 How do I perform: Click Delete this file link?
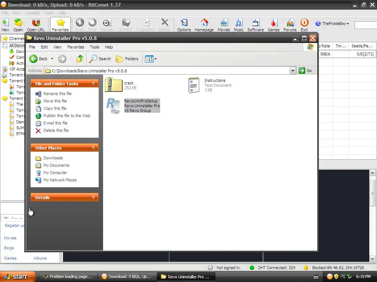pos(56,130)
